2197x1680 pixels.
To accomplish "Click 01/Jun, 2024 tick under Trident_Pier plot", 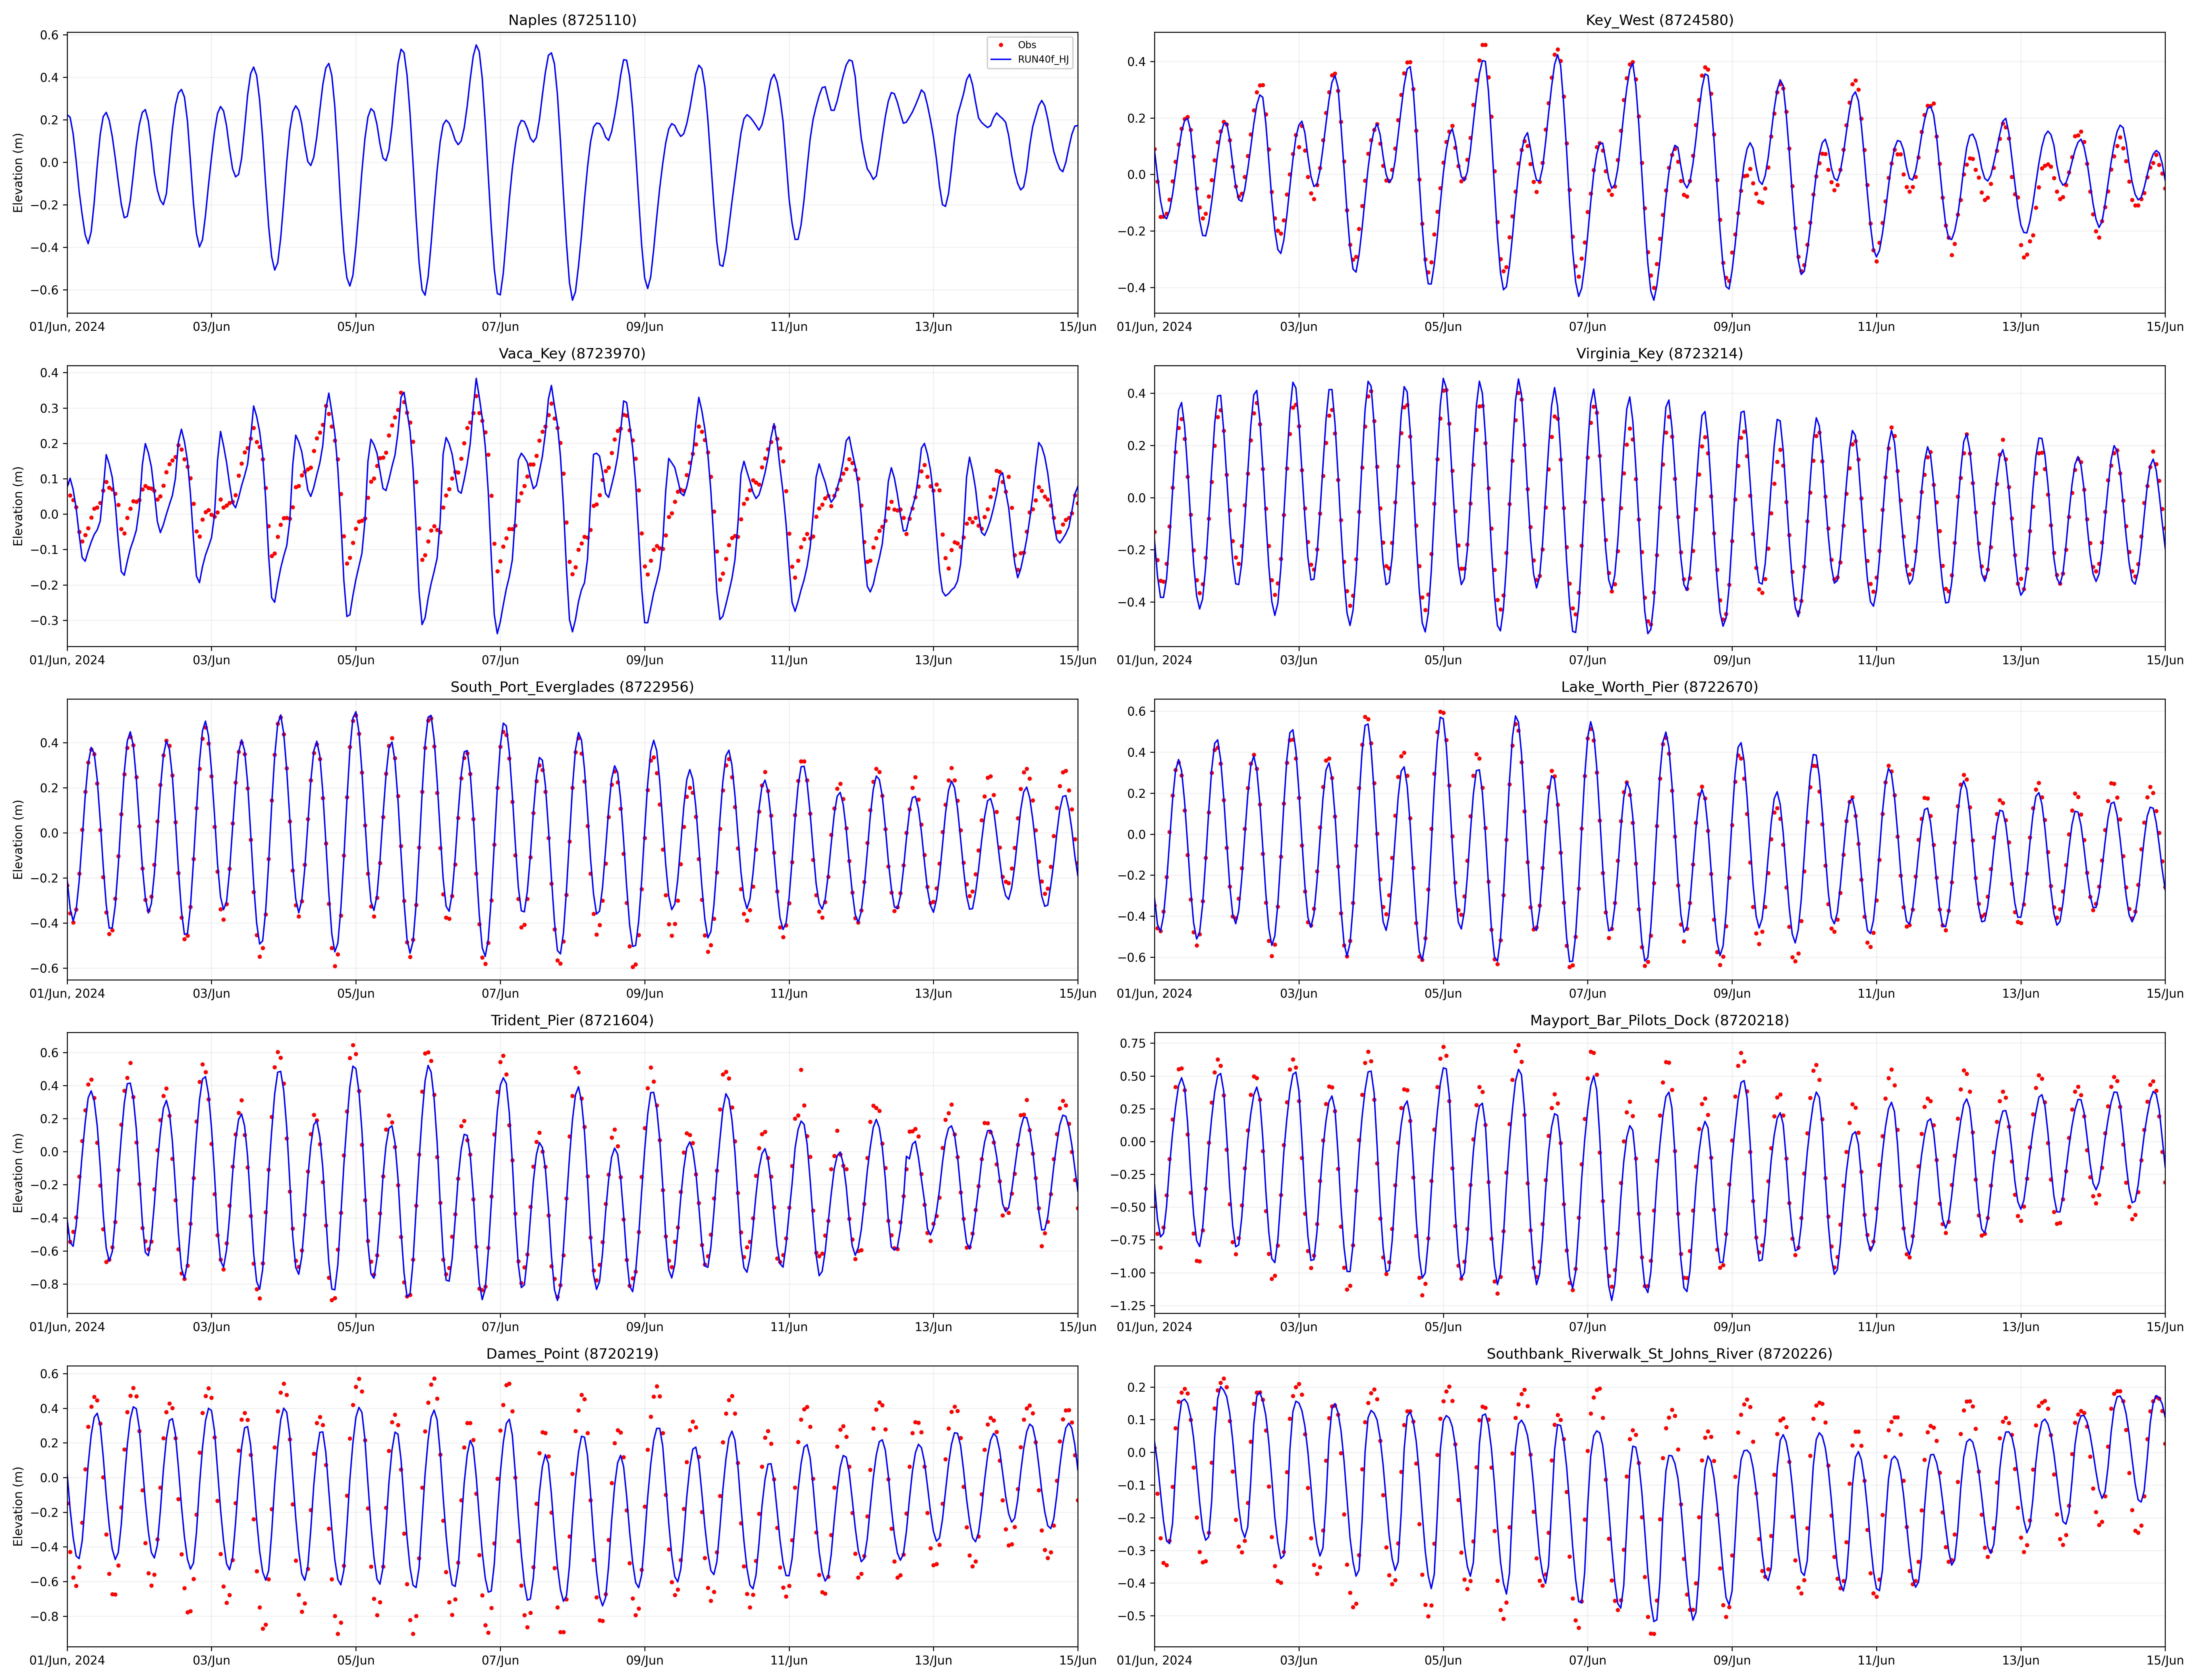I will (x=67, y=1327).
